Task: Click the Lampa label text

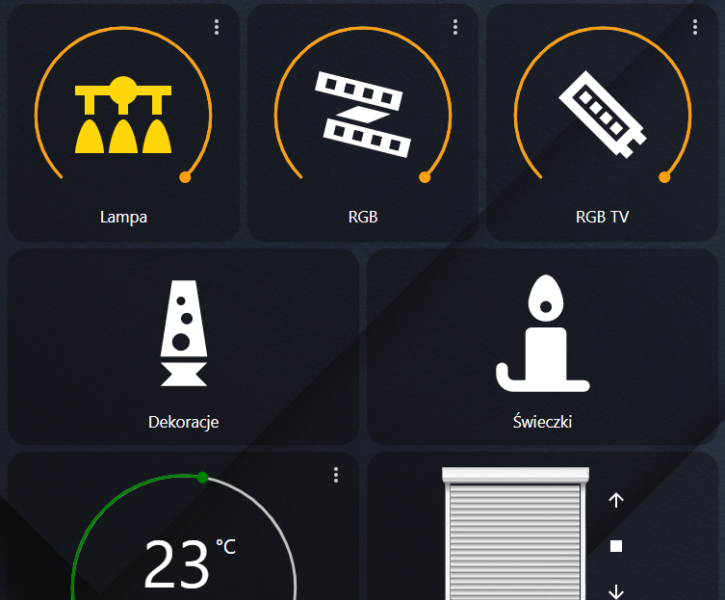Action: click(123, 217)
